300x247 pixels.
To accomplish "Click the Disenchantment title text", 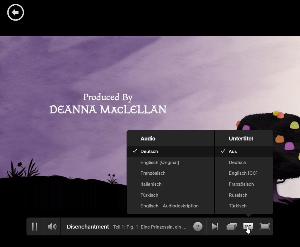I will point(88,227).
